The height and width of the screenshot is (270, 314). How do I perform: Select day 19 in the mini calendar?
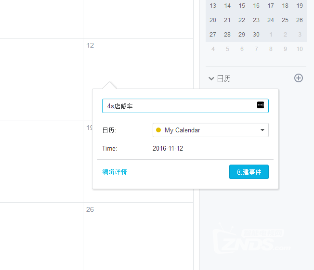300,6
